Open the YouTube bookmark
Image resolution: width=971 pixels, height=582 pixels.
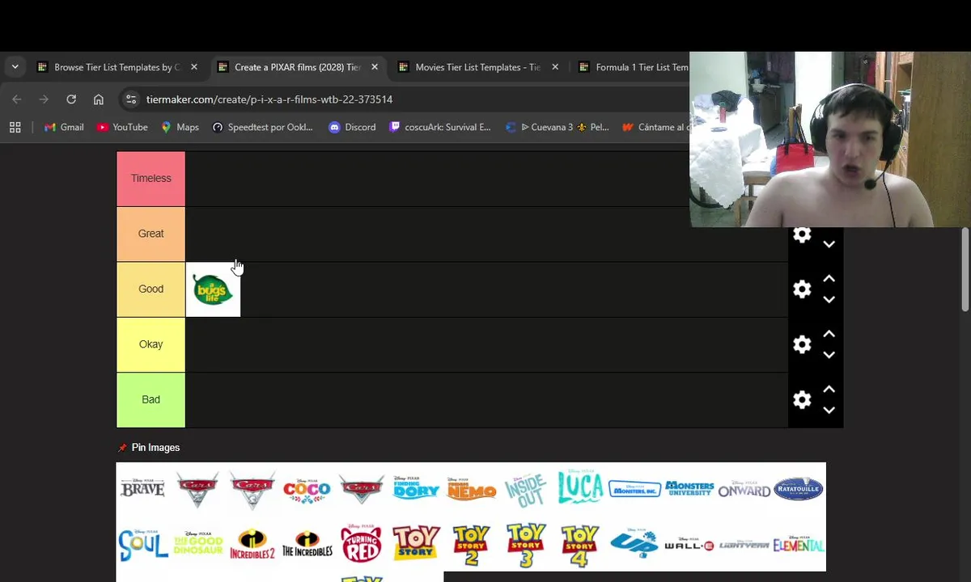pos(122,127)
